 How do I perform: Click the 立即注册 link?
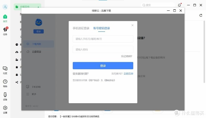pos(128,74)
